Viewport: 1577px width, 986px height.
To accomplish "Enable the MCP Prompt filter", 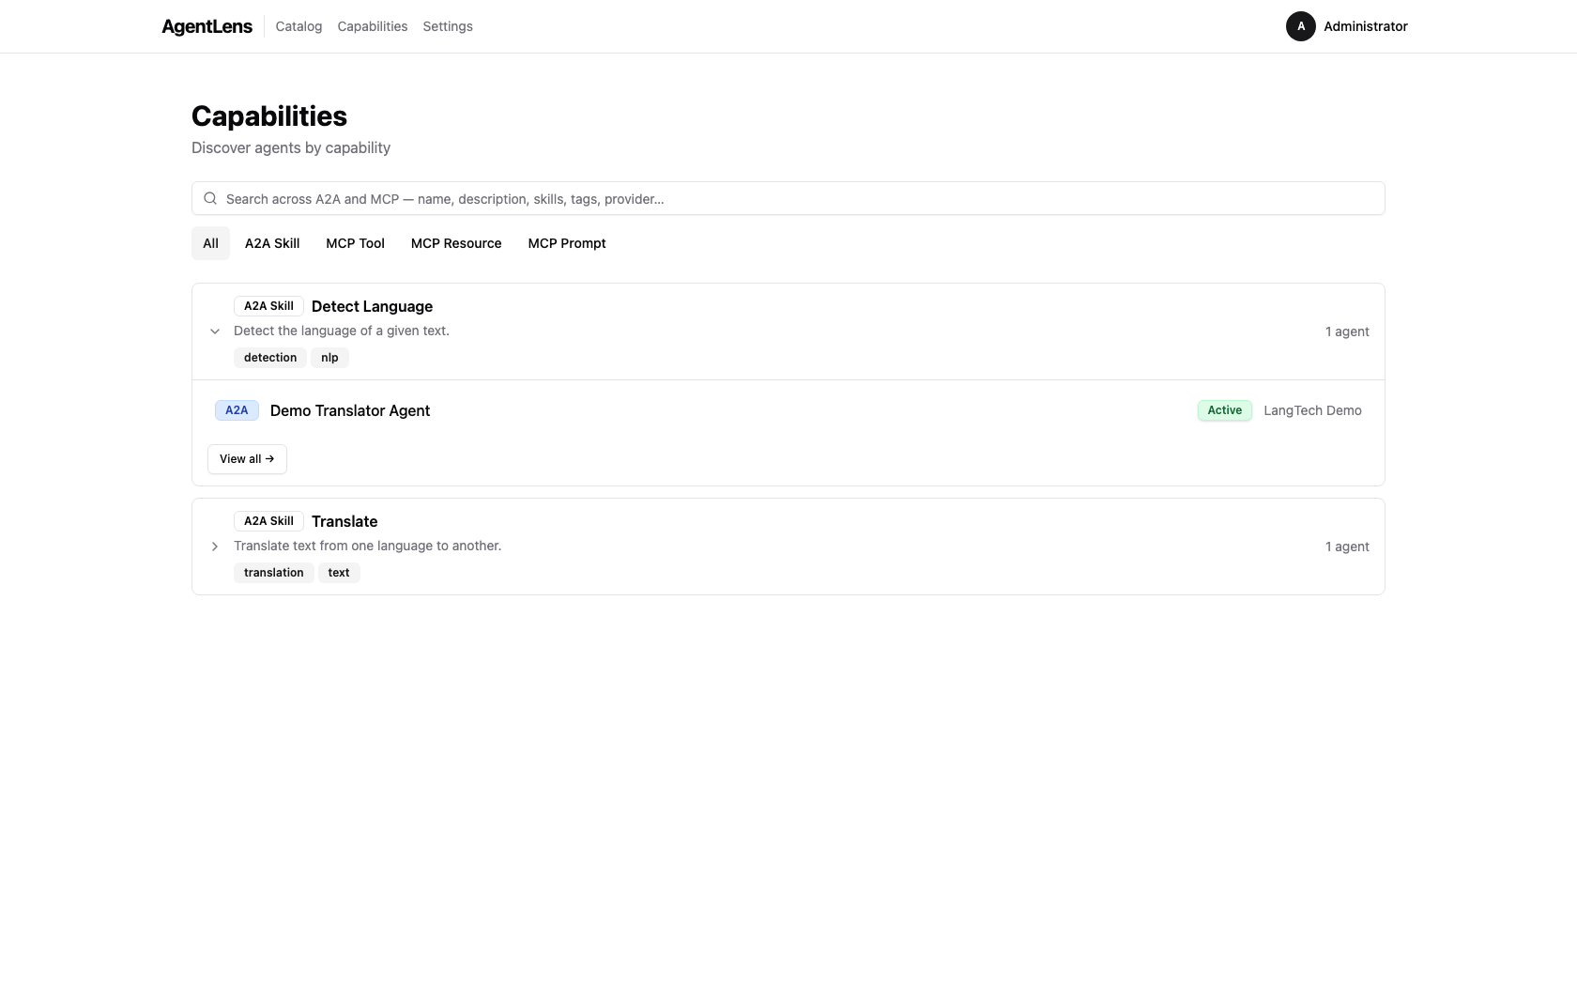I will (566, 243).
